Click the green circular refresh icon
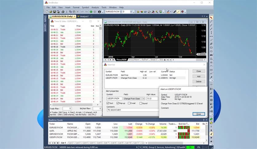The height and width of the screenshot is (149, 257). pos(211,119)
